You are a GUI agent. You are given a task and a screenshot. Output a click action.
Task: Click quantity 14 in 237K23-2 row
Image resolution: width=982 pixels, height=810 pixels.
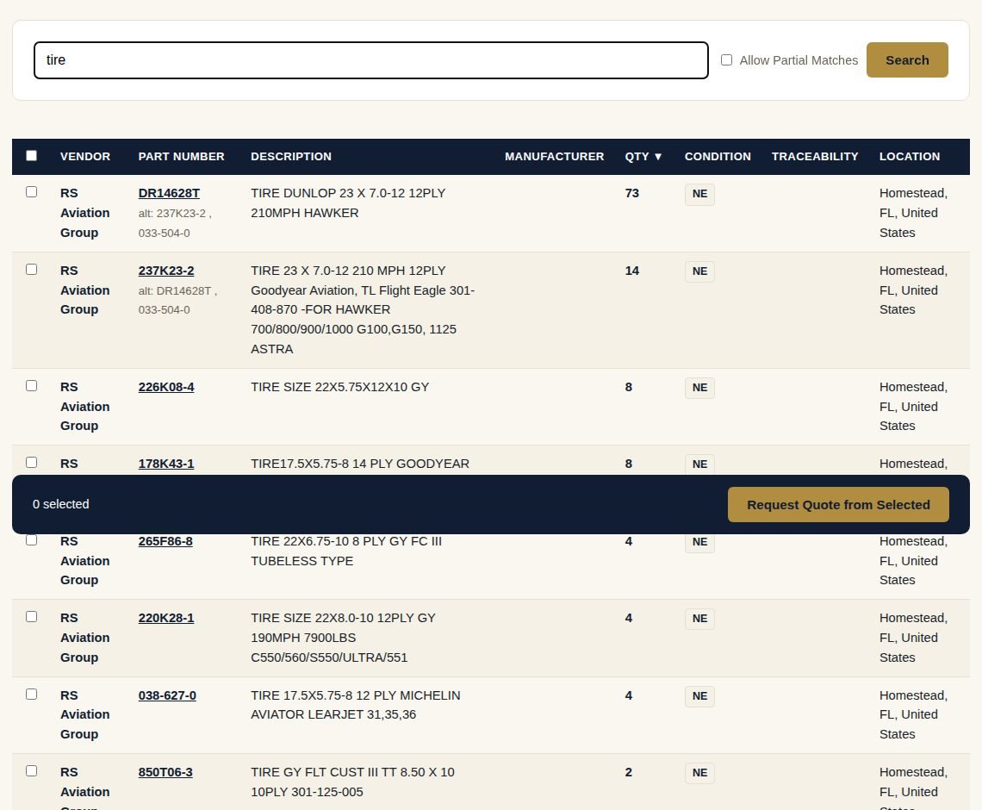coord(632,271)
